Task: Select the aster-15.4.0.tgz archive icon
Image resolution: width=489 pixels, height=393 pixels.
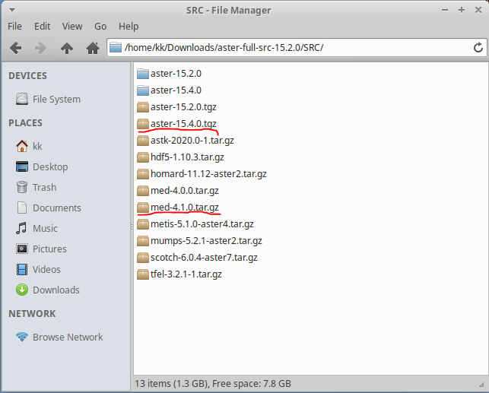Action: (x=143, y=124)
